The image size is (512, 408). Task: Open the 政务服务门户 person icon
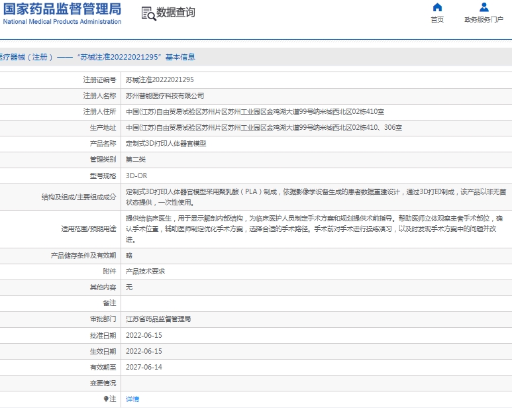point(484,7)
